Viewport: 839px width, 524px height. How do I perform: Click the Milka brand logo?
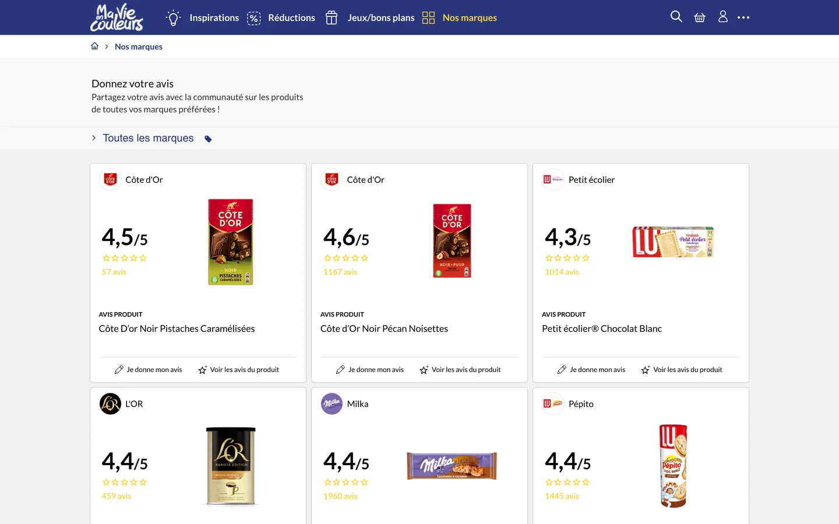[332, 404]
